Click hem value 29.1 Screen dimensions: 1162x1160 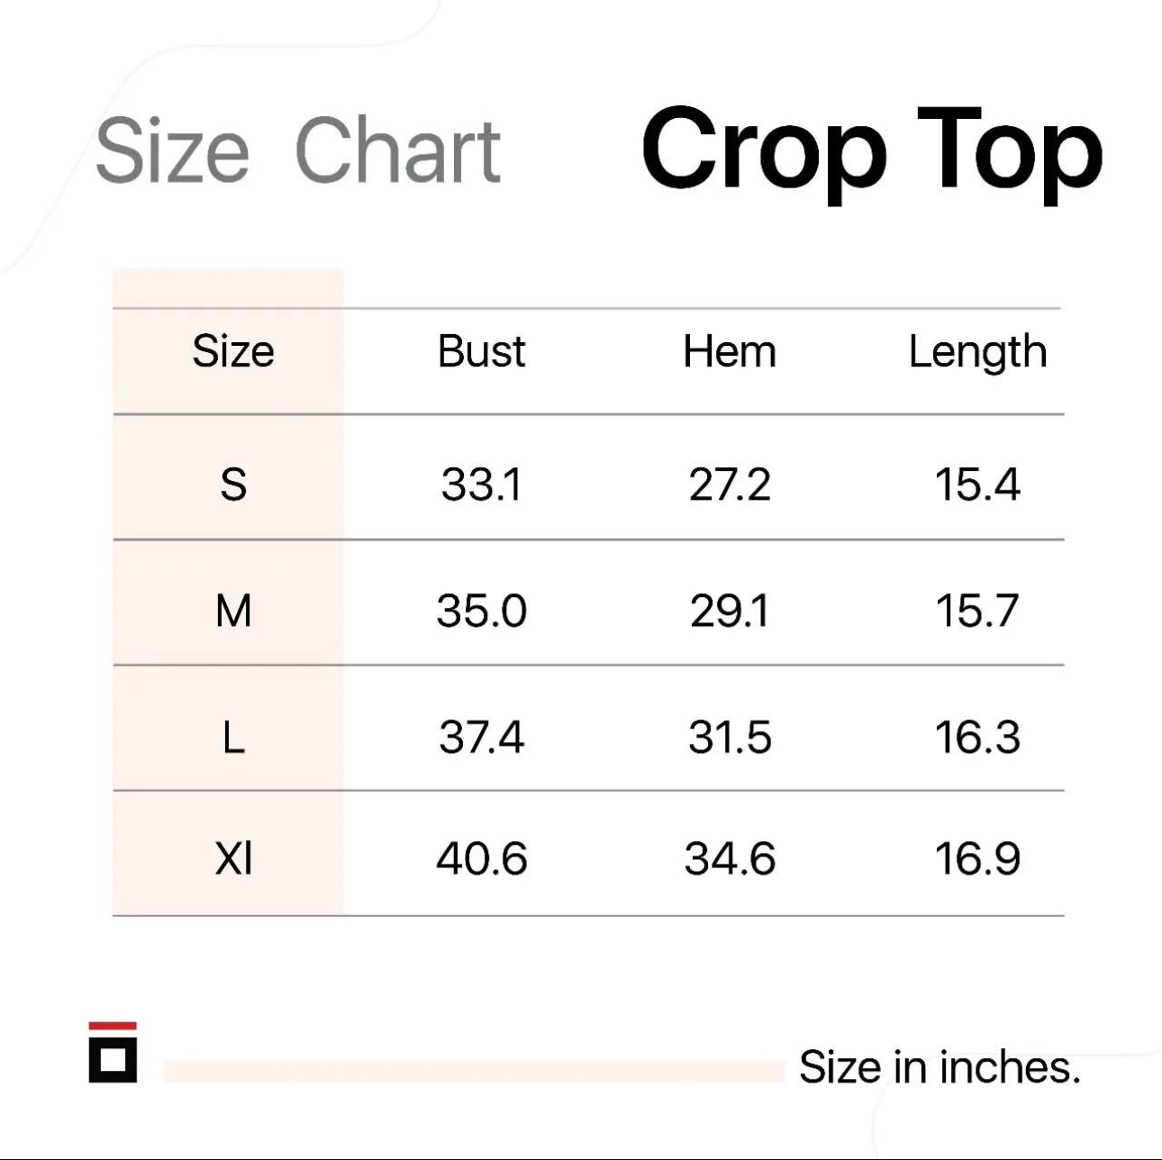[729, 611]
